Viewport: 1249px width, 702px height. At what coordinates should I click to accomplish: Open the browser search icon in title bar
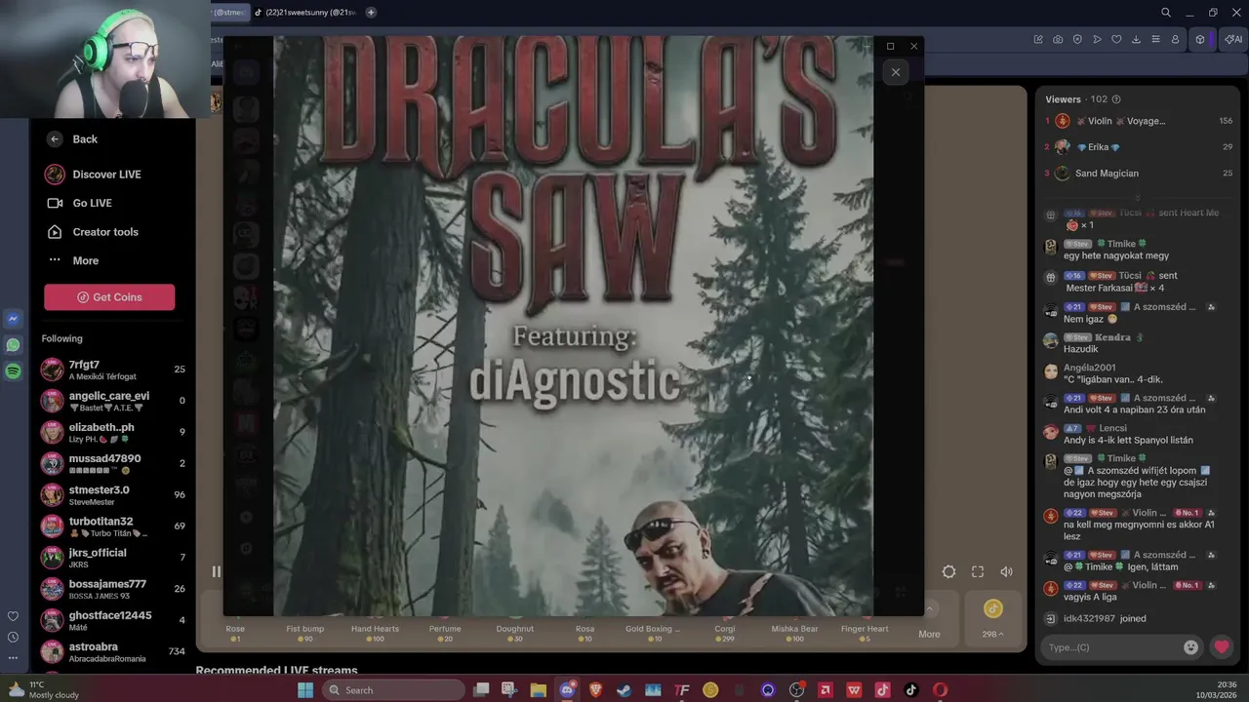click(x=1166, y=13)
